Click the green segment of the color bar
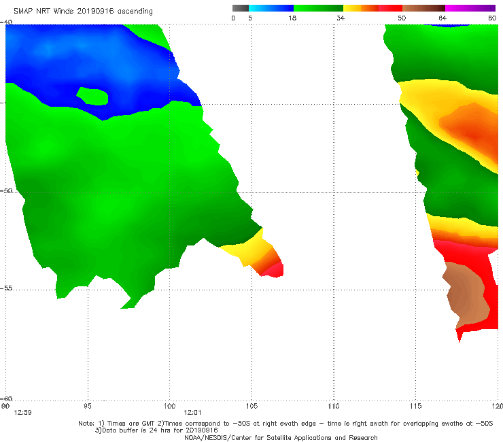The width and height of the screenshot is (503, 442). point(318,8)
